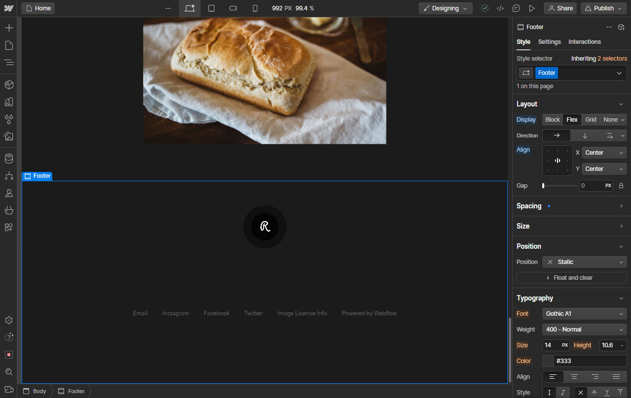Open the Apps grid icon
Screen dimensions: 631x398
9,228
